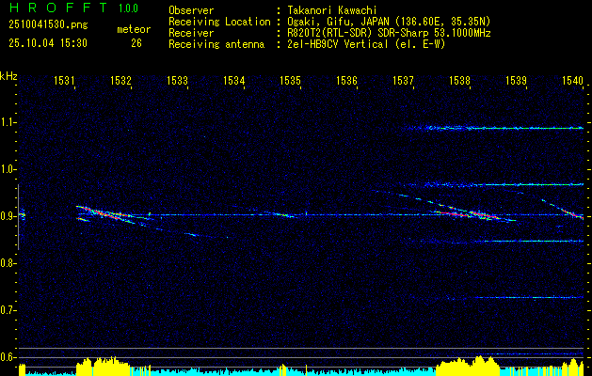The height and width of the screenshot is (376, 592).
Task: Click the 0.9 kHz axis label
Action: (8, 216)
